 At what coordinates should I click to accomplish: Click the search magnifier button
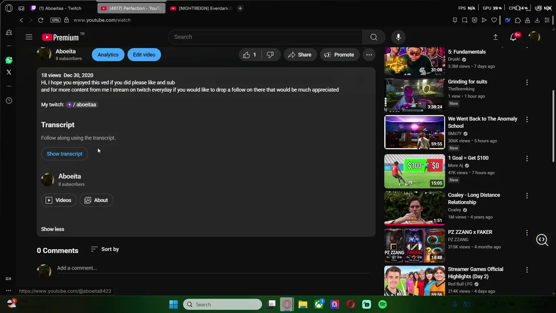pos(374,37)
